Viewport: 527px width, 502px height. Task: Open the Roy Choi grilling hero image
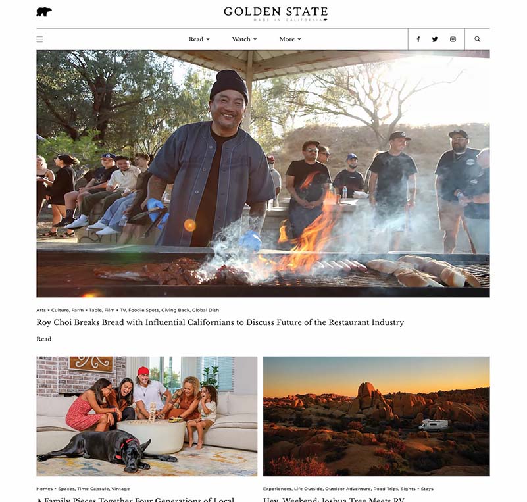263,174
